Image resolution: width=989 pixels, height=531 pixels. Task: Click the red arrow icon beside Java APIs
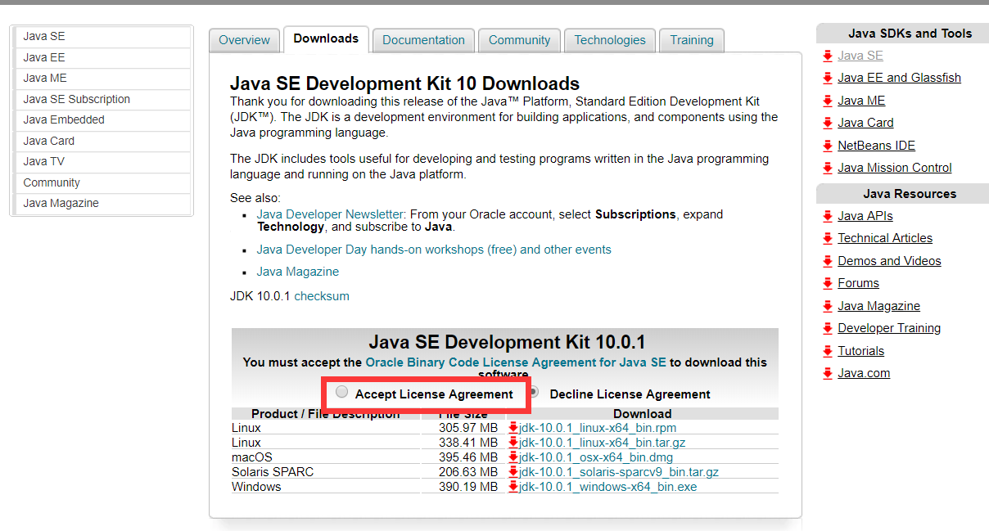828,217
